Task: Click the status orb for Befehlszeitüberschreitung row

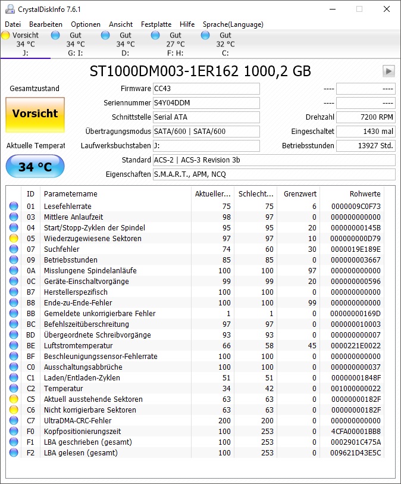Action: pos(14,324)
